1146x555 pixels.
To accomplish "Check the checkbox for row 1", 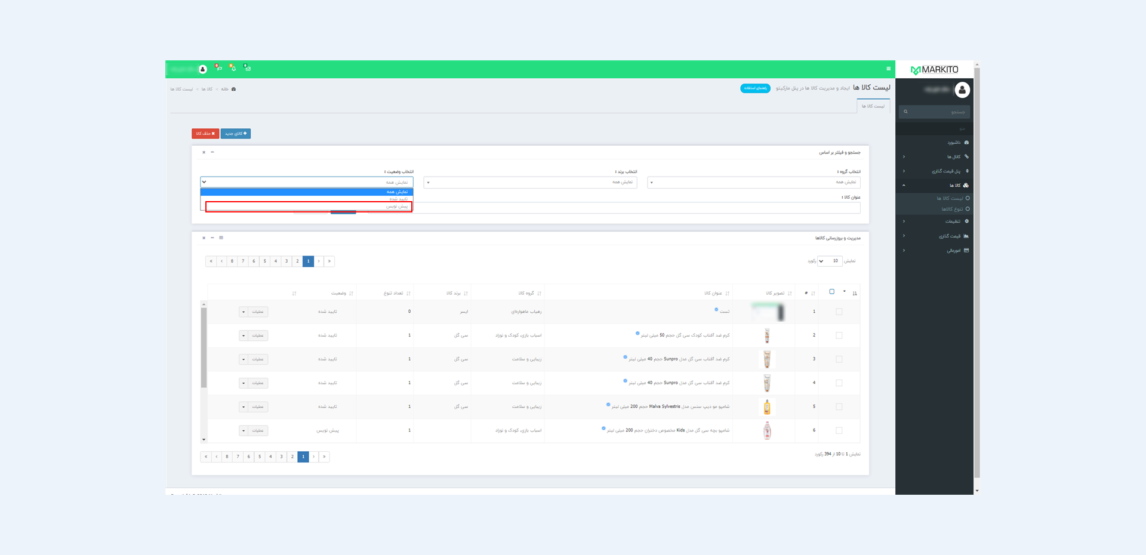I will coord(839,312).
